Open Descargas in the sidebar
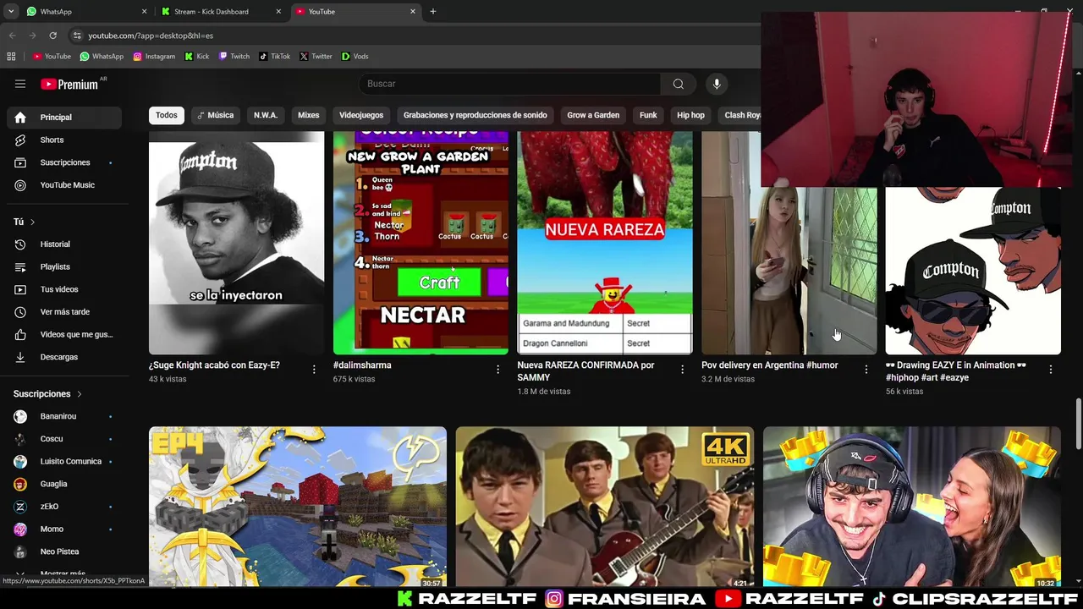 point(64,357)
